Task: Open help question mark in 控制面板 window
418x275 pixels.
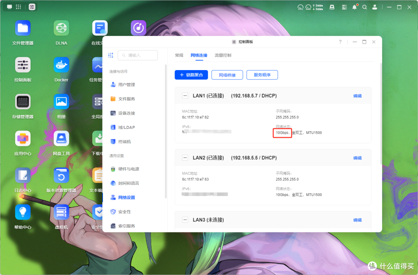Action: [x=340, y=42]
